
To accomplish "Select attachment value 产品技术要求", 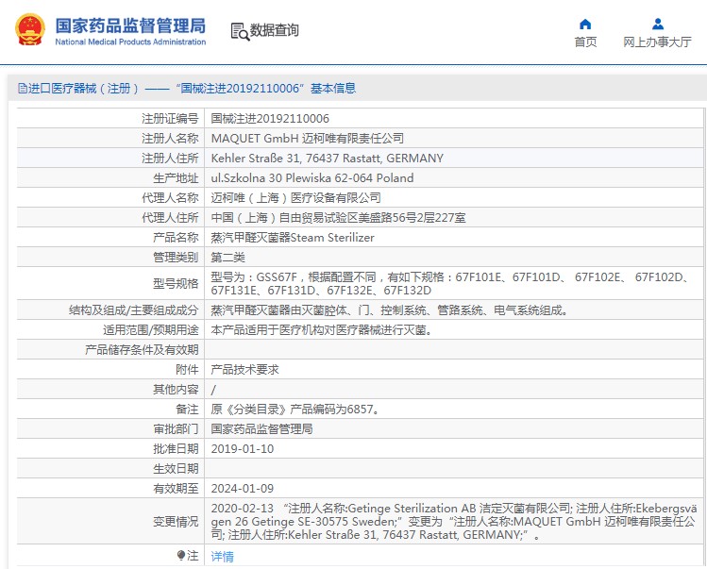I will (244, 370).
